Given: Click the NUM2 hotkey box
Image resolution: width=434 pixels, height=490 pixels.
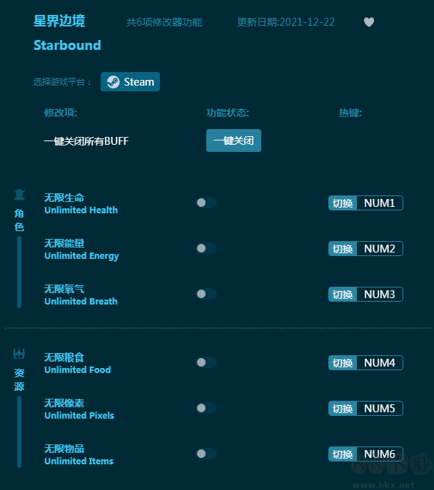Looking at the screenshot, I should coord(379,249).
